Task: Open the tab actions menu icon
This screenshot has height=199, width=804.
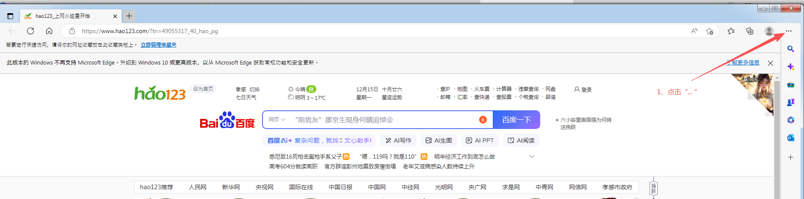Action: [10, 16]
